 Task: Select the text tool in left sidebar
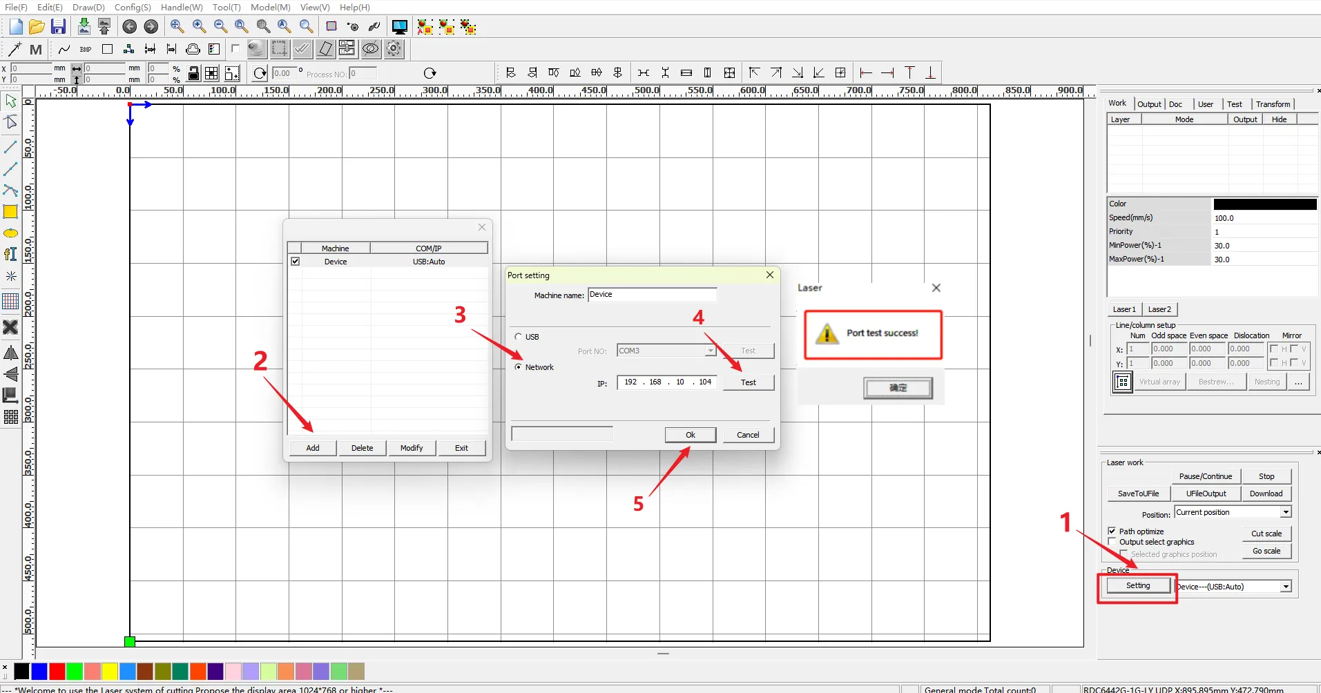10,254
